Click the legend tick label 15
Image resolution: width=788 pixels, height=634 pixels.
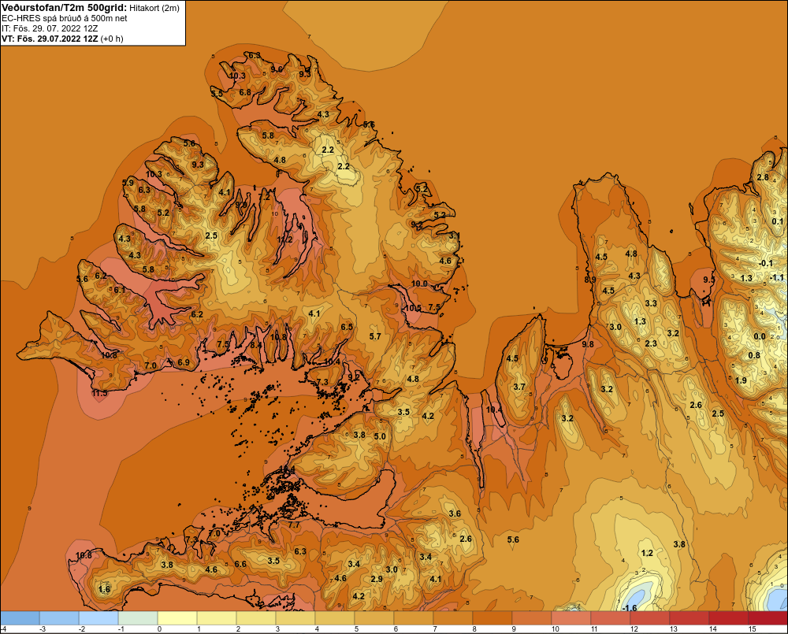753,628
